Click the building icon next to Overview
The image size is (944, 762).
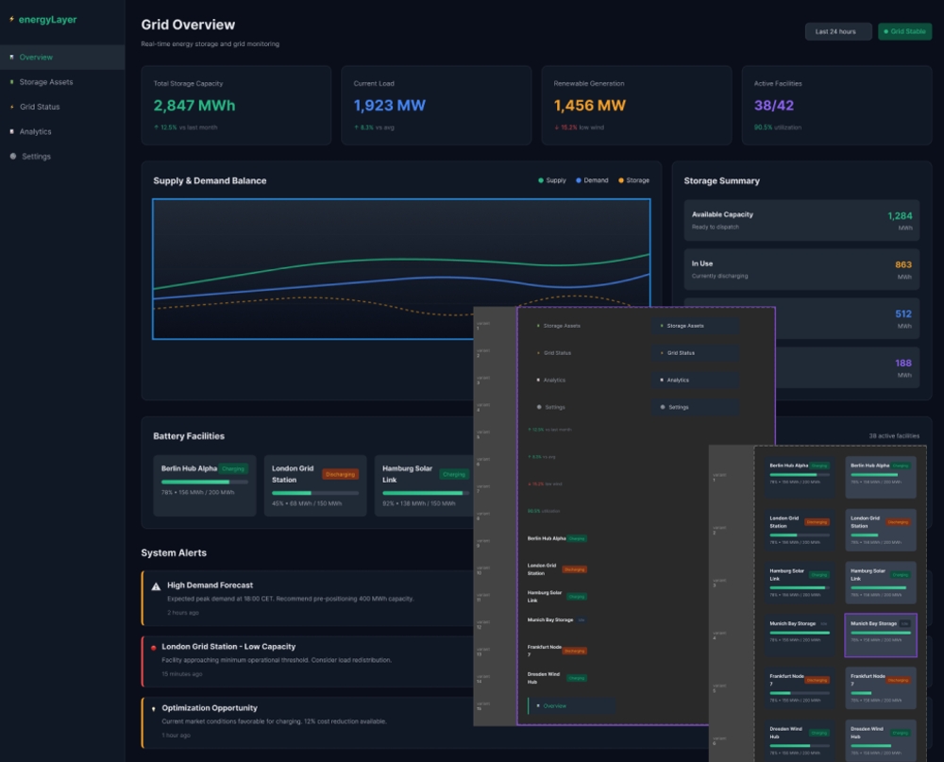click(11, 57)
